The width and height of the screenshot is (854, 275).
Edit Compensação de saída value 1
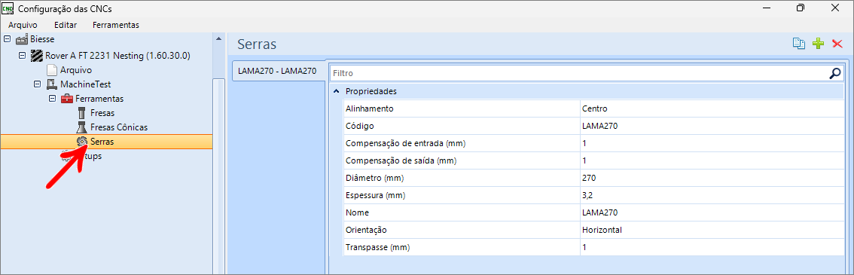(x=712, y=160)
